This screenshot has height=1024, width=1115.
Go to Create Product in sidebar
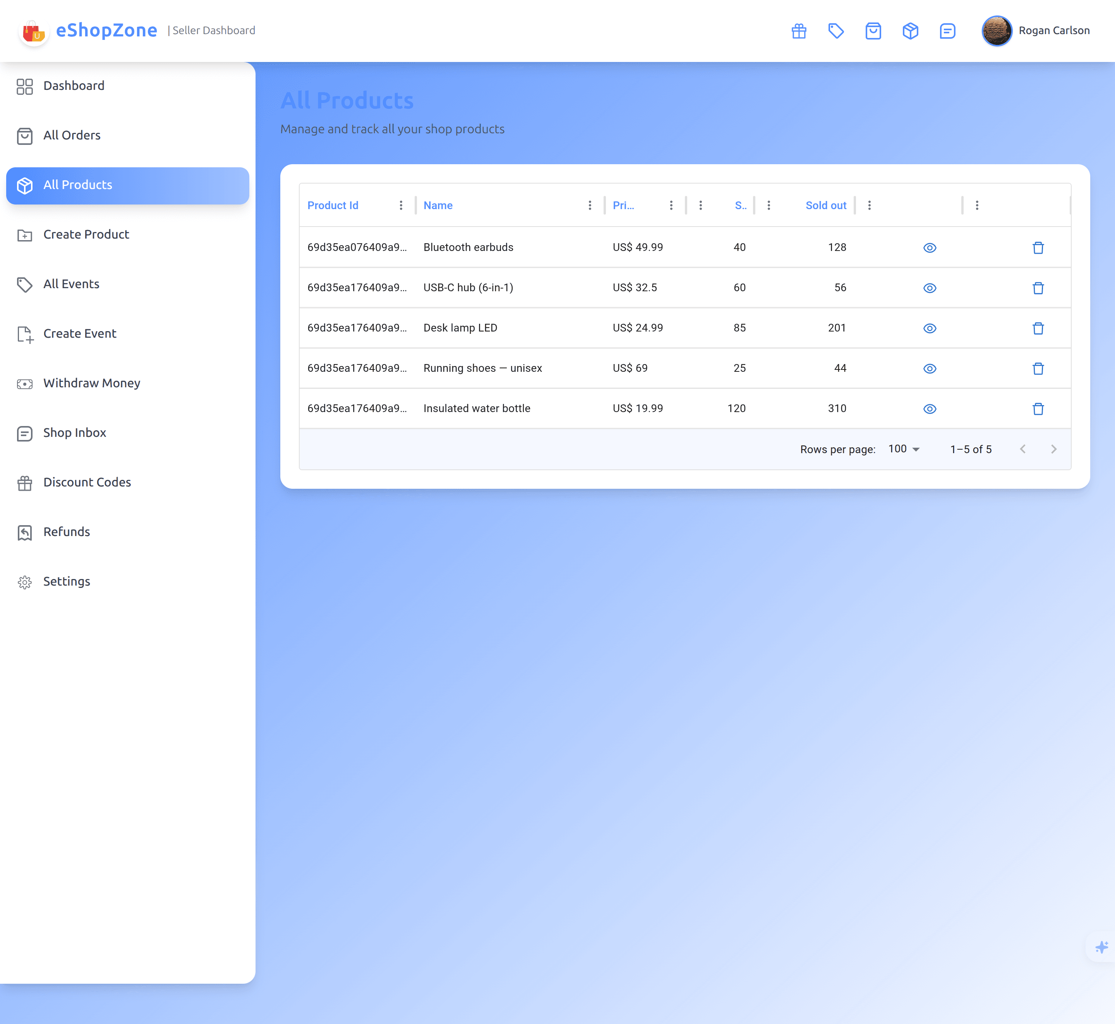click(86, 234)
